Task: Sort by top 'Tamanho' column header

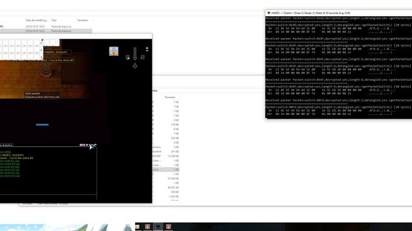Action: pos(82,20)
